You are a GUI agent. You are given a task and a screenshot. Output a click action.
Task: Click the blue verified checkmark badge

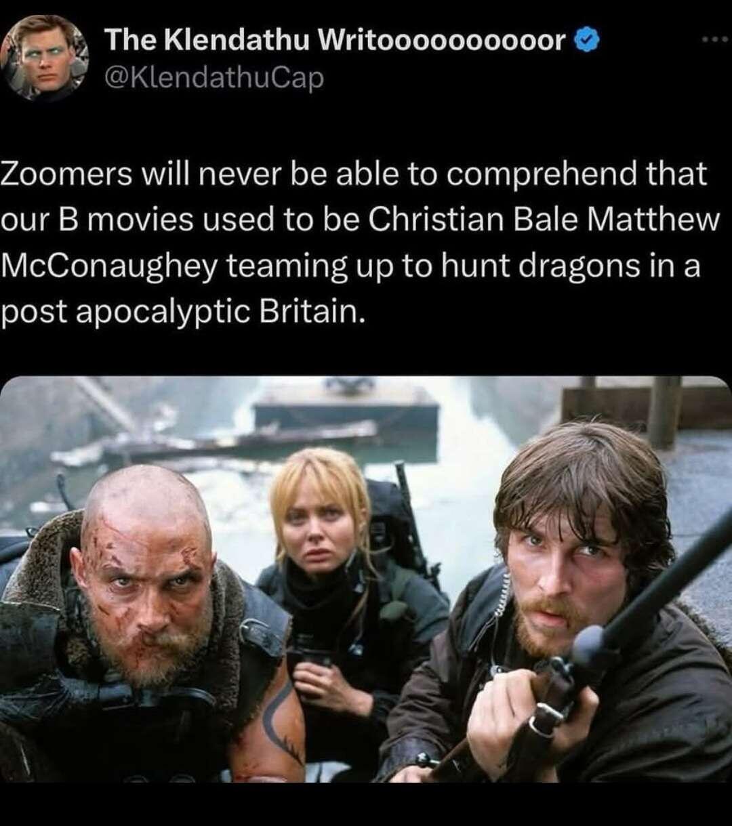[587, 42]
